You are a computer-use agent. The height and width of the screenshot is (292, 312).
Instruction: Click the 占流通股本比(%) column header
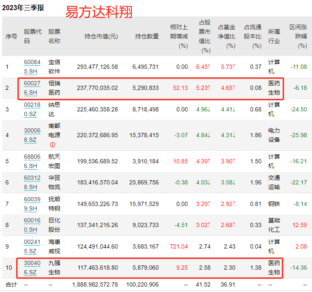coord(253,36)
